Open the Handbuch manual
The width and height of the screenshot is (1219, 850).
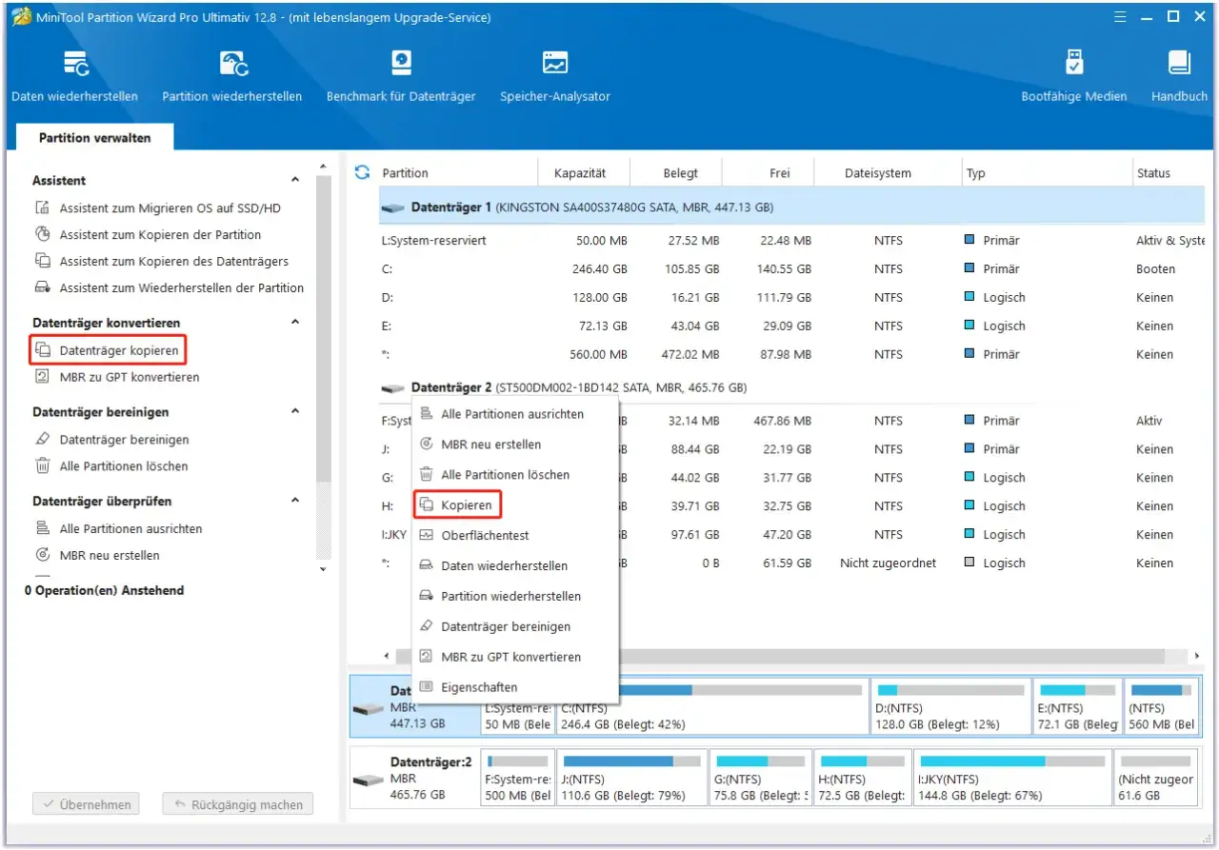[x=1179, y=76]
